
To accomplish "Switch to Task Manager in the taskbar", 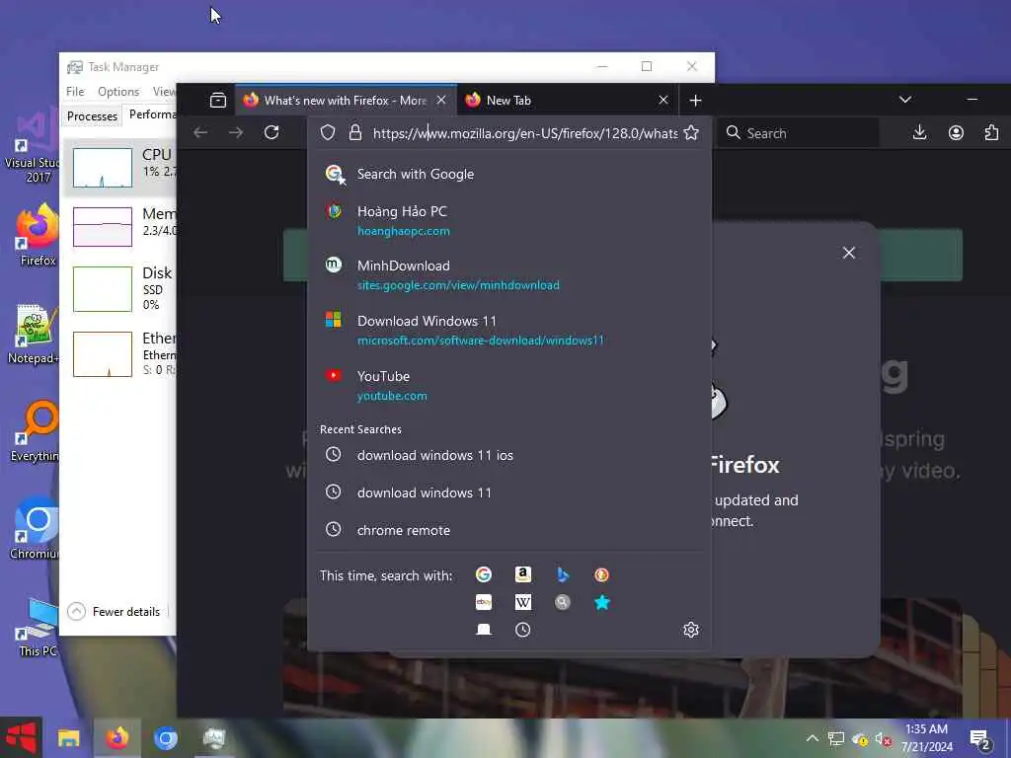I will [x=214, y=738].
